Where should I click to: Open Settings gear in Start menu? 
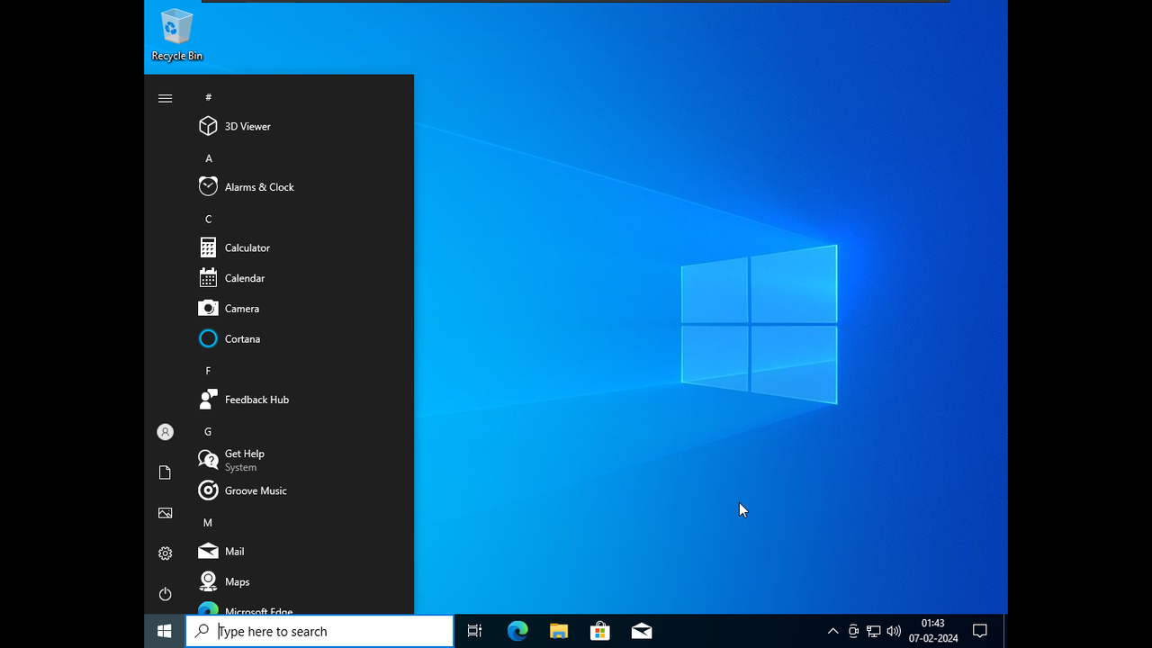(165, 553)
